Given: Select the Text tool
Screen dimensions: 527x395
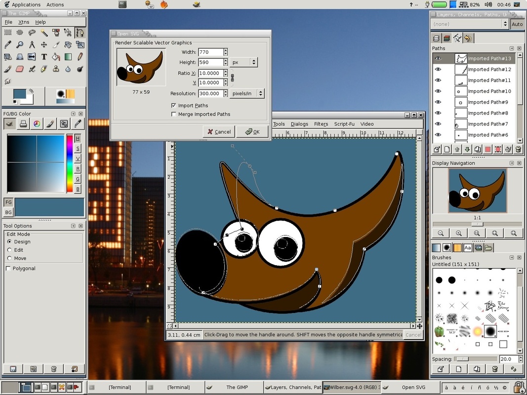Looking at the screenshot, I should click(44, 56).
